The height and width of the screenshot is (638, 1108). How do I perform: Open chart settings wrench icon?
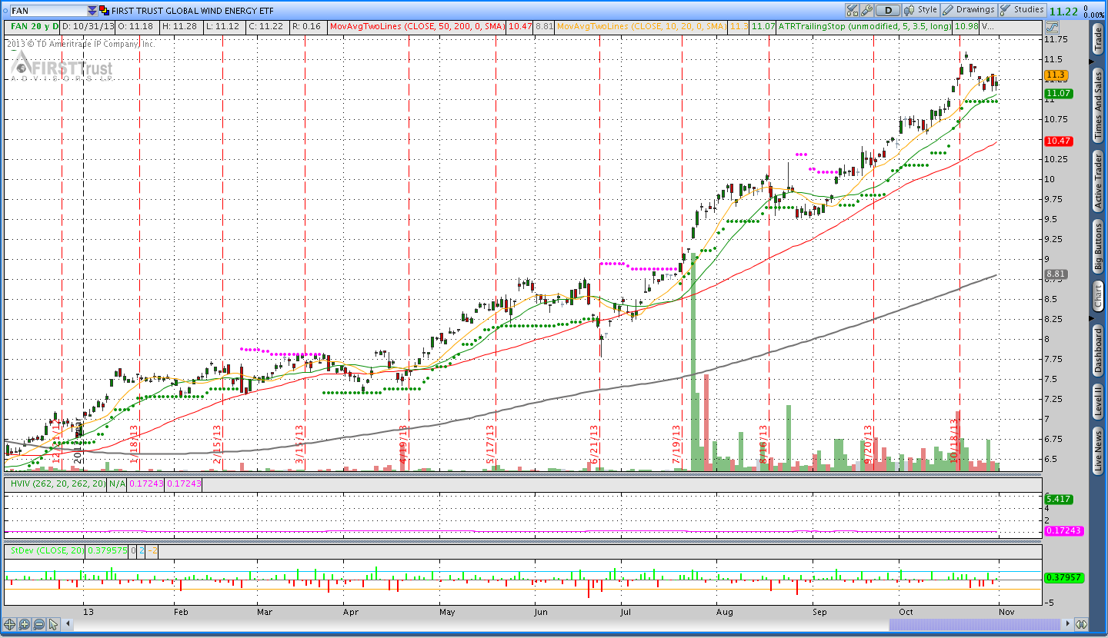[x=866, y=10]
